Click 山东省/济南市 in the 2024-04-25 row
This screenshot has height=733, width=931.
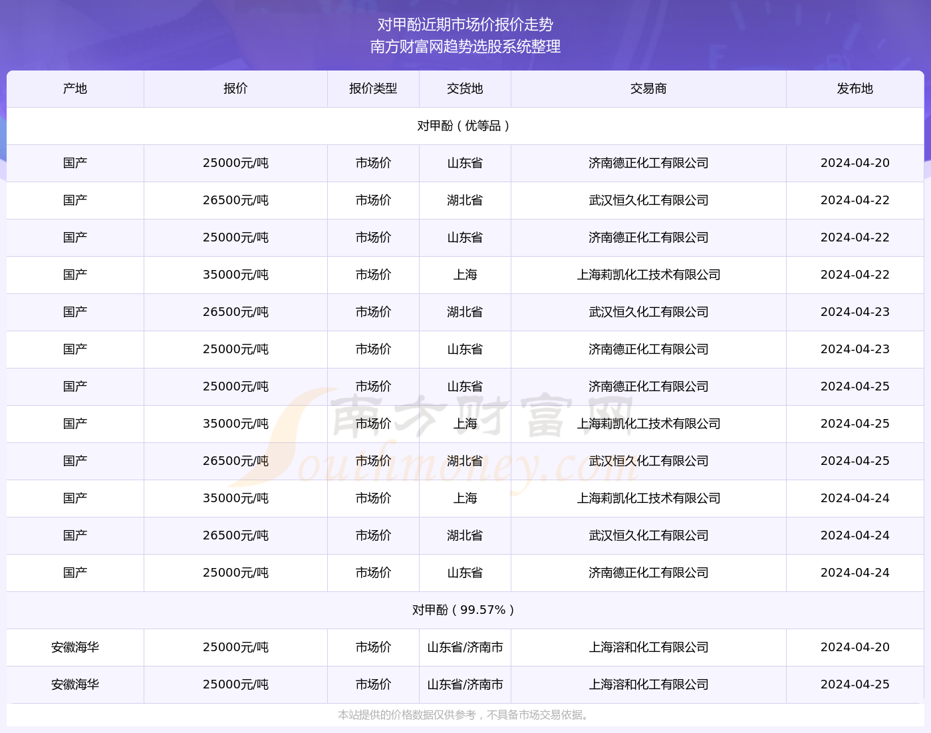(x=465, y=684)
